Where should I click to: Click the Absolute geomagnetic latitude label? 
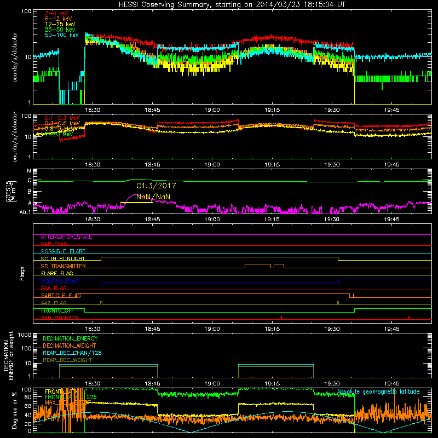point(378,392)
